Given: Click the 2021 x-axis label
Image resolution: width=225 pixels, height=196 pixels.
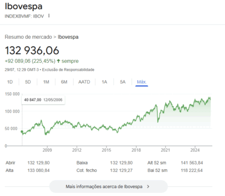Looking at the screenshot, I should pos(165,150).
